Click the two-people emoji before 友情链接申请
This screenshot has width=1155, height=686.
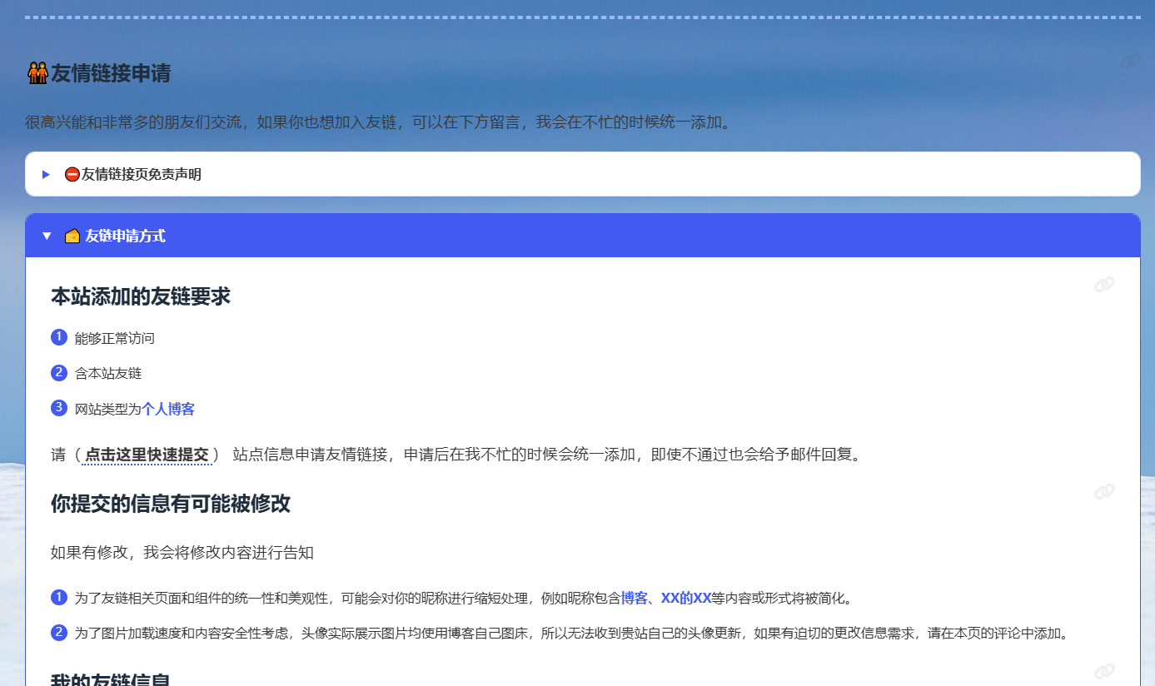tap(37, 73)
